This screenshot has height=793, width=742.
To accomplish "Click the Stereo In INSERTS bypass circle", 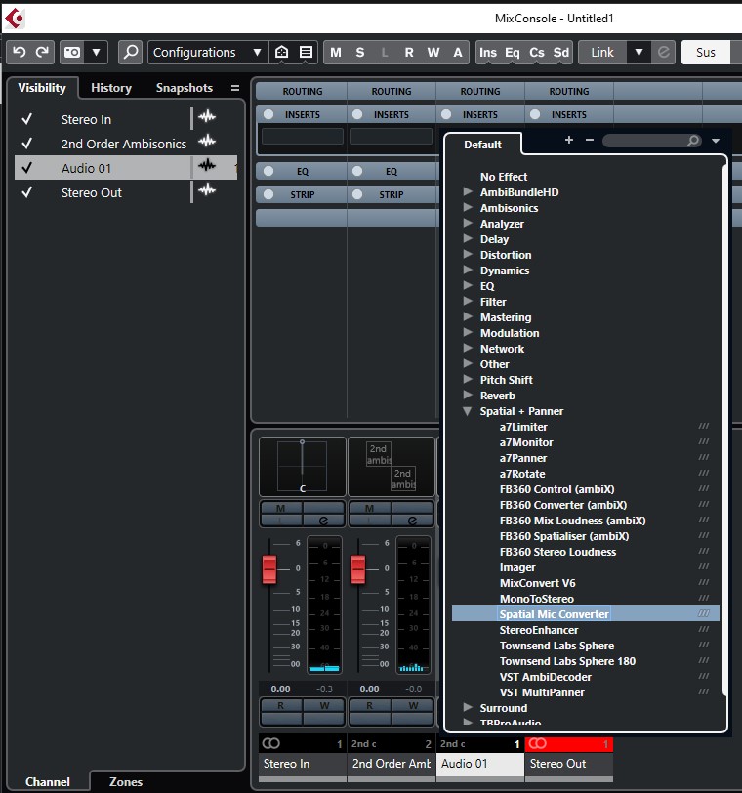I will 268,114.
